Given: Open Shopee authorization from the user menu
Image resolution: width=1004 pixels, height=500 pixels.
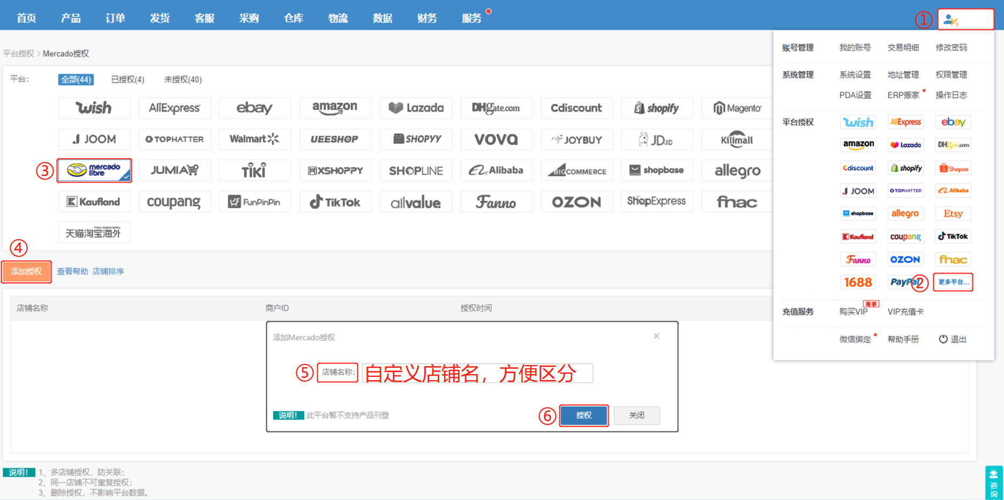Looking at the screenshot, I should tap(953, 168).
